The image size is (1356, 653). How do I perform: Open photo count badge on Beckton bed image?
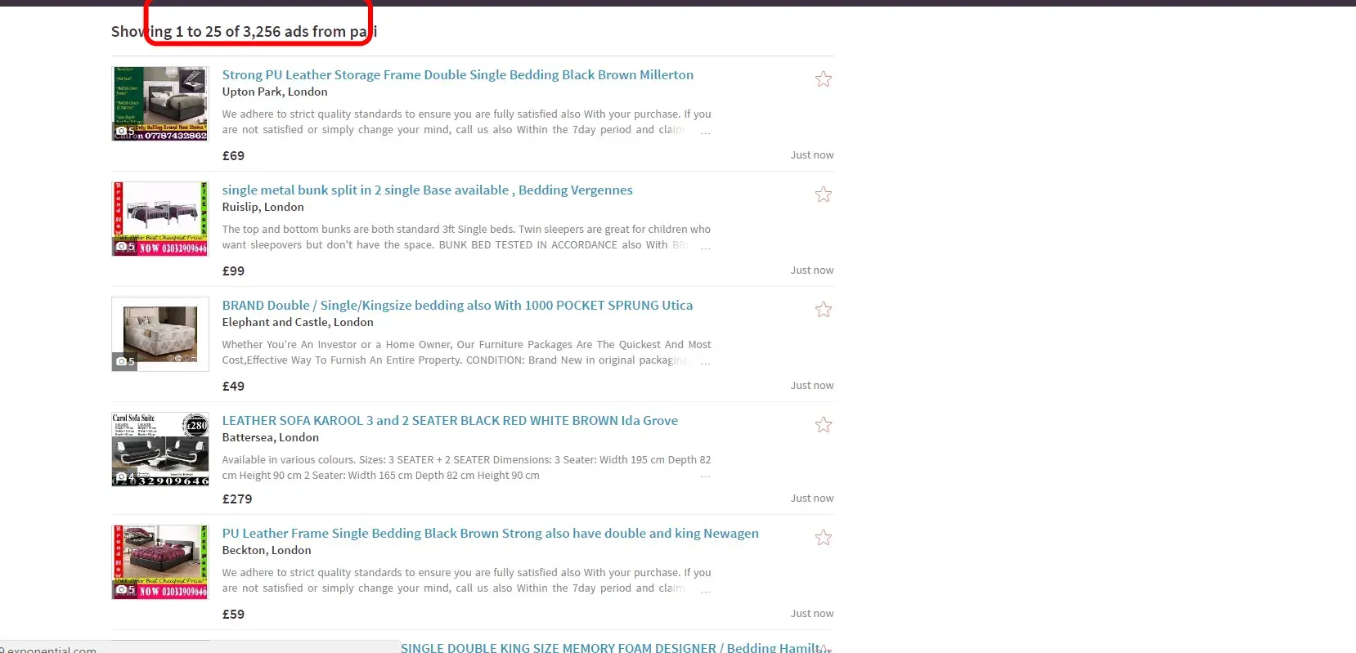tap(124, 589)
